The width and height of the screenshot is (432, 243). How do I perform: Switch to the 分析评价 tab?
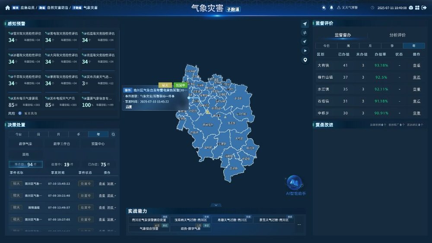pyautogui.click(x=397, y=35)
